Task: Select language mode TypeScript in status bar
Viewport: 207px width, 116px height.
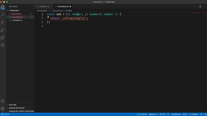Action: [176, 114]
